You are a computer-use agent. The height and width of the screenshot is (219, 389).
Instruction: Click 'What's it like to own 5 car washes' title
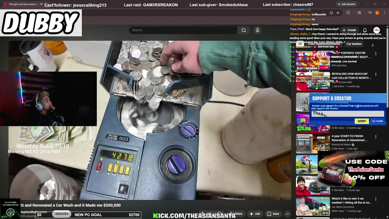point(351,200)
